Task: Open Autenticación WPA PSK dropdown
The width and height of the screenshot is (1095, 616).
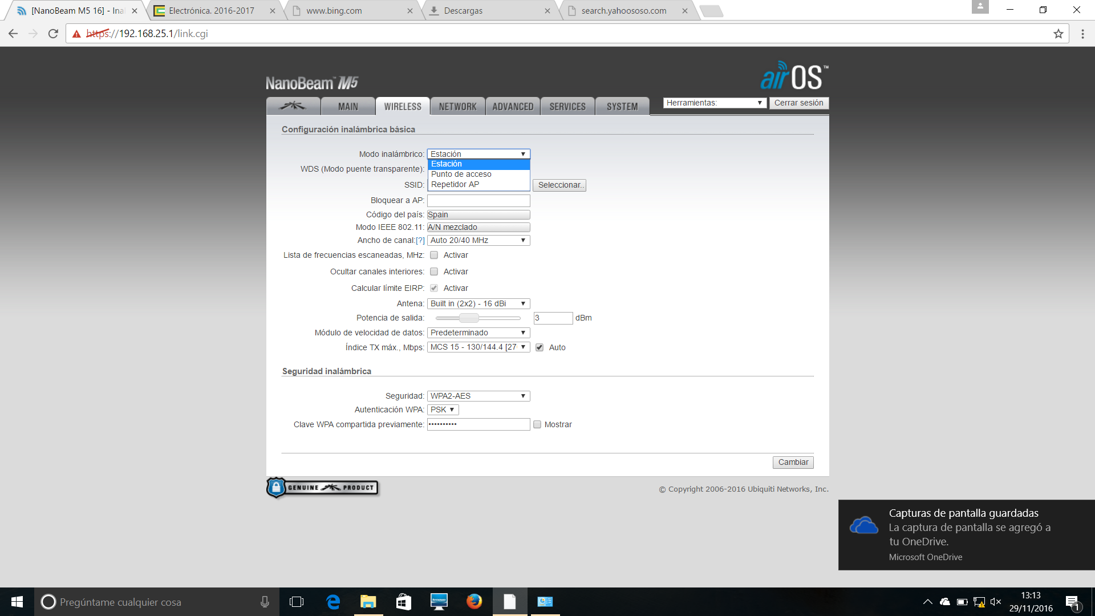Action: [x=443, y=410]
